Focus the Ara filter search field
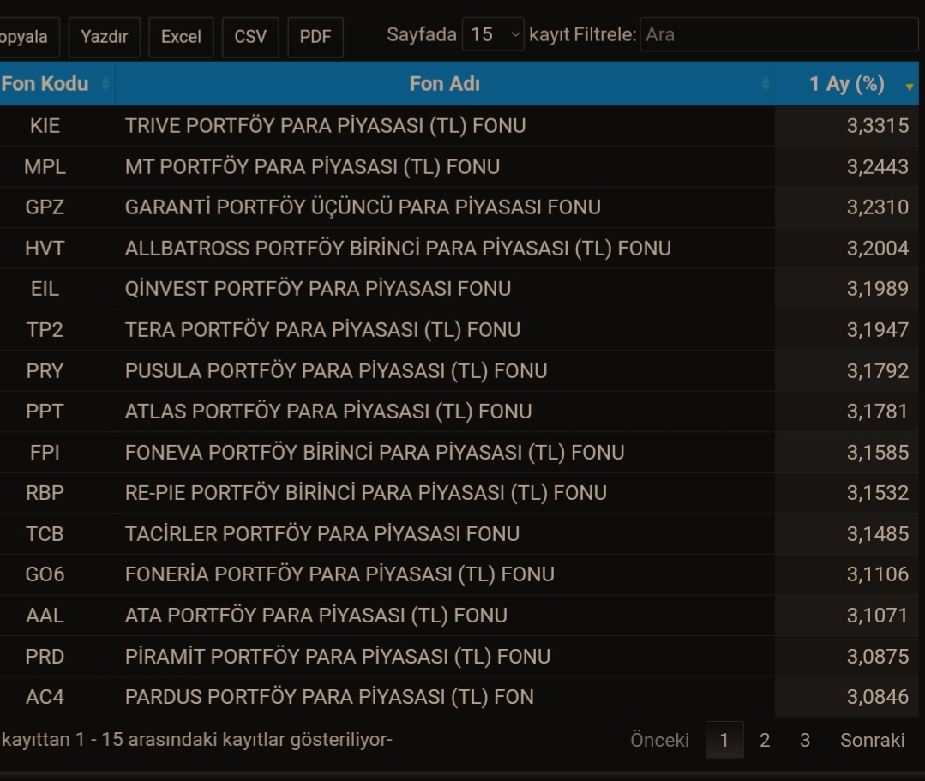Image resolution: width=925 pixels, height=781 pixels. pyautogui.click(x=779, y=34)
